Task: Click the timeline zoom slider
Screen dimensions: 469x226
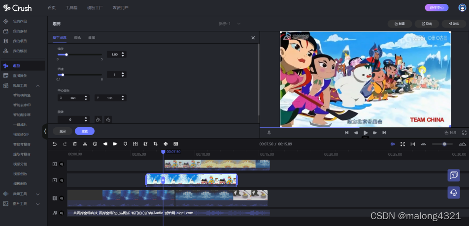Action: pos(442,144)
